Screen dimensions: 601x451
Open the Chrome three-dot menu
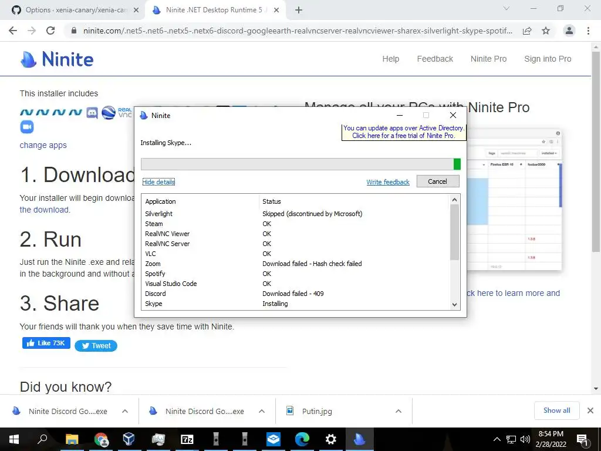[588, 31]
